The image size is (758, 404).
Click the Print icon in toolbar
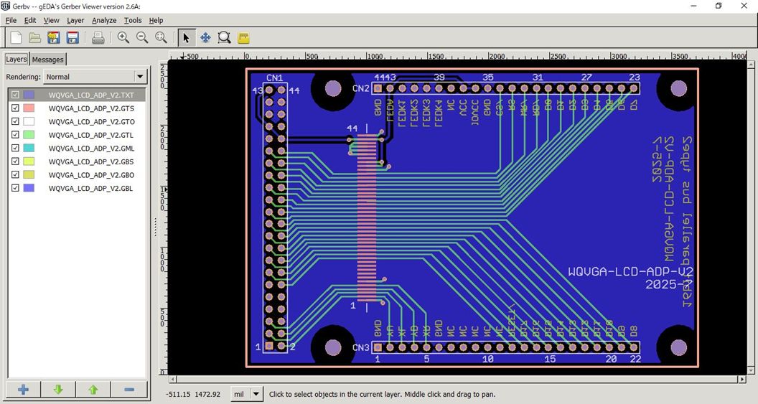(x=98, y=38)
